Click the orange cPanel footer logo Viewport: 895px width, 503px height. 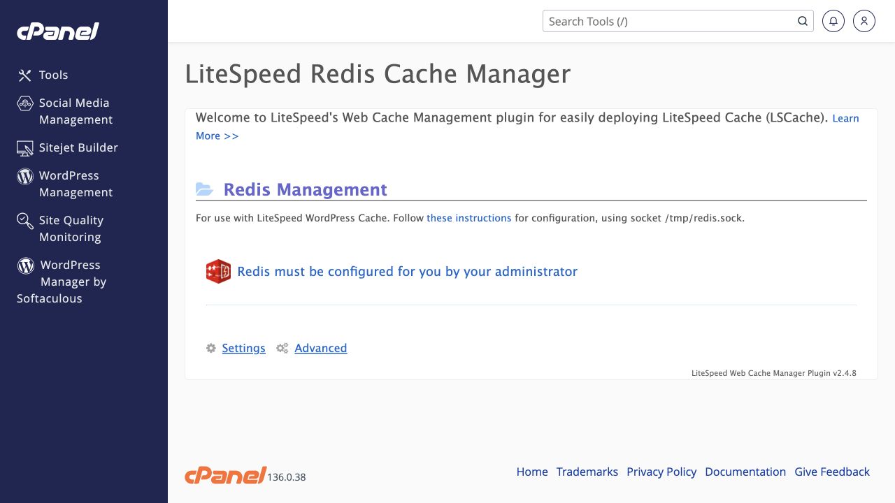tap(225, 475)
